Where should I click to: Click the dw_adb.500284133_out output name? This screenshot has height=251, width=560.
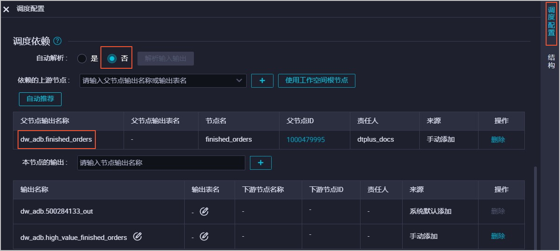click(56, 211)
